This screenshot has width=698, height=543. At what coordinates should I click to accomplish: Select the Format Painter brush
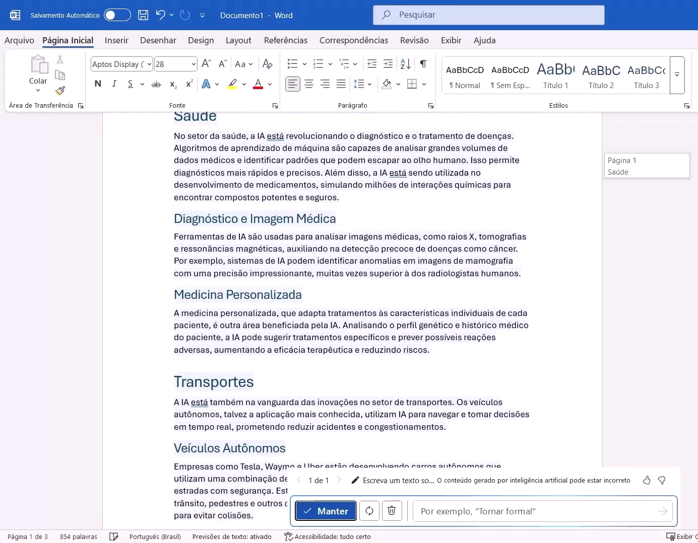pos(60,91)
